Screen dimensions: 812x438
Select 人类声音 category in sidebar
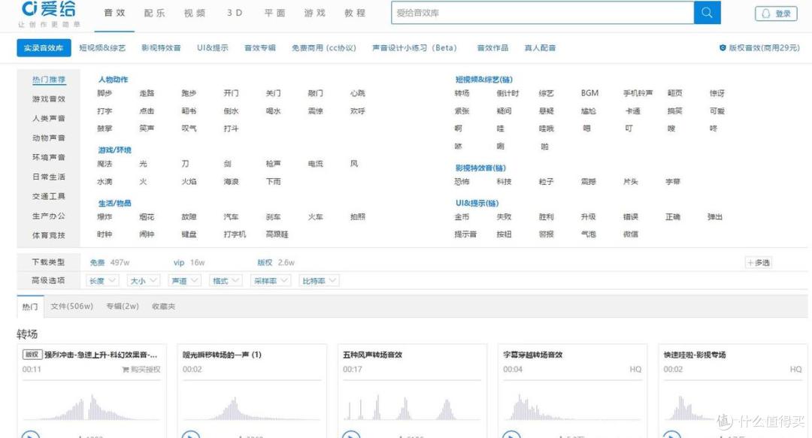(49, 119)
